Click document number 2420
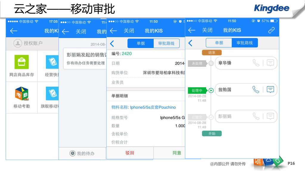 pyautogui.click(x=127, y=53)
